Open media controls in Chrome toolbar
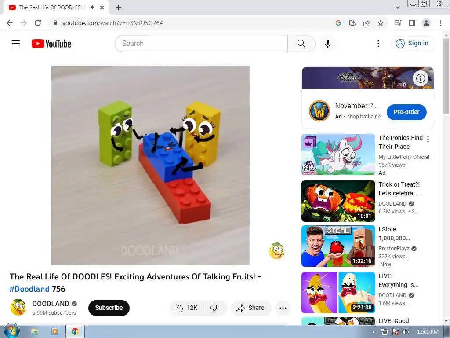The height and width of the screenshot is (338, 450). point(398,23)
